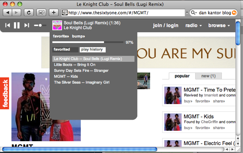The image size is (243, 153).
Task: Select Little Boots -- Bring It On
Action: coord(93,65)
